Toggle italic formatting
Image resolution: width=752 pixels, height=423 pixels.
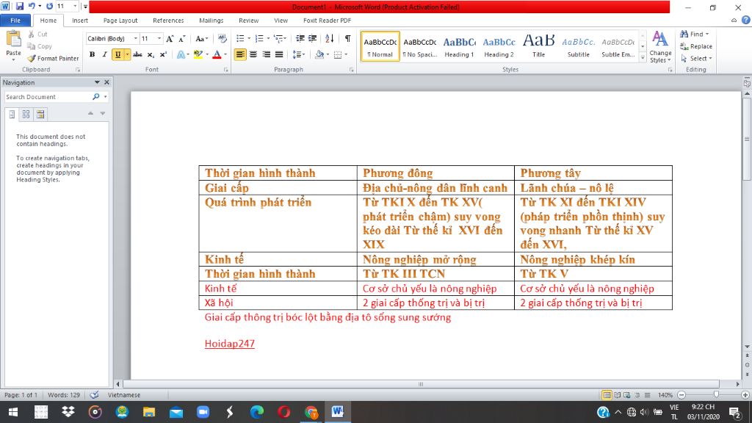[x=104, y=54]
